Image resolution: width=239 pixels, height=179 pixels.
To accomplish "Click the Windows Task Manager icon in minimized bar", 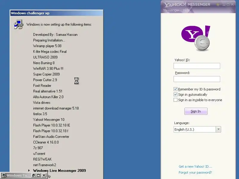I will click(4, 175).
